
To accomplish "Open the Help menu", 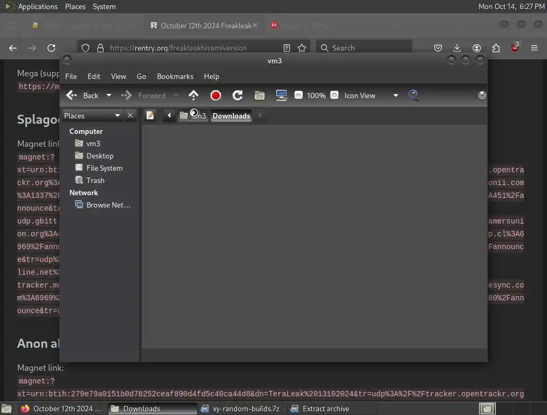I will (212, 76).
